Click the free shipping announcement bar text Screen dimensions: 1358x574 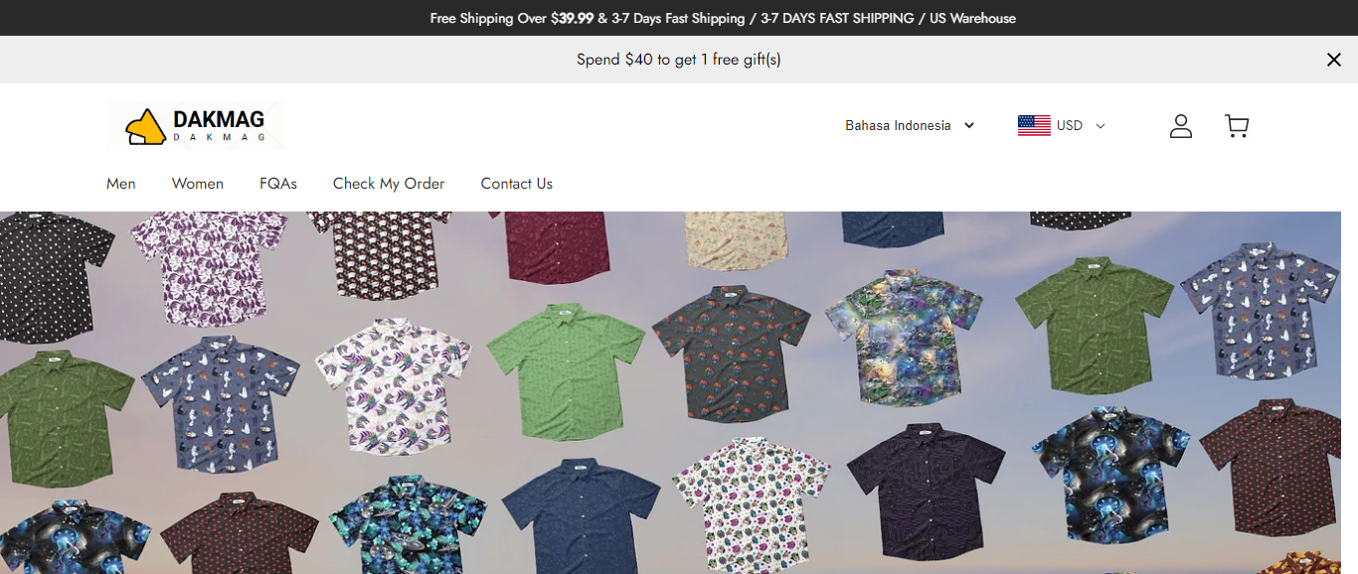pos(723,18)
